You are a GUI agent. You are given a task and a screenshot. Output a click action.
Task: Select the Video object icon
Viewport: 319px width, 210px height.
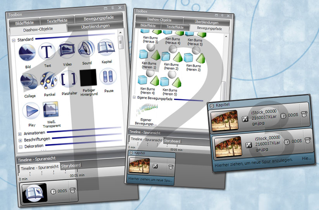click(x=66, y=50)
